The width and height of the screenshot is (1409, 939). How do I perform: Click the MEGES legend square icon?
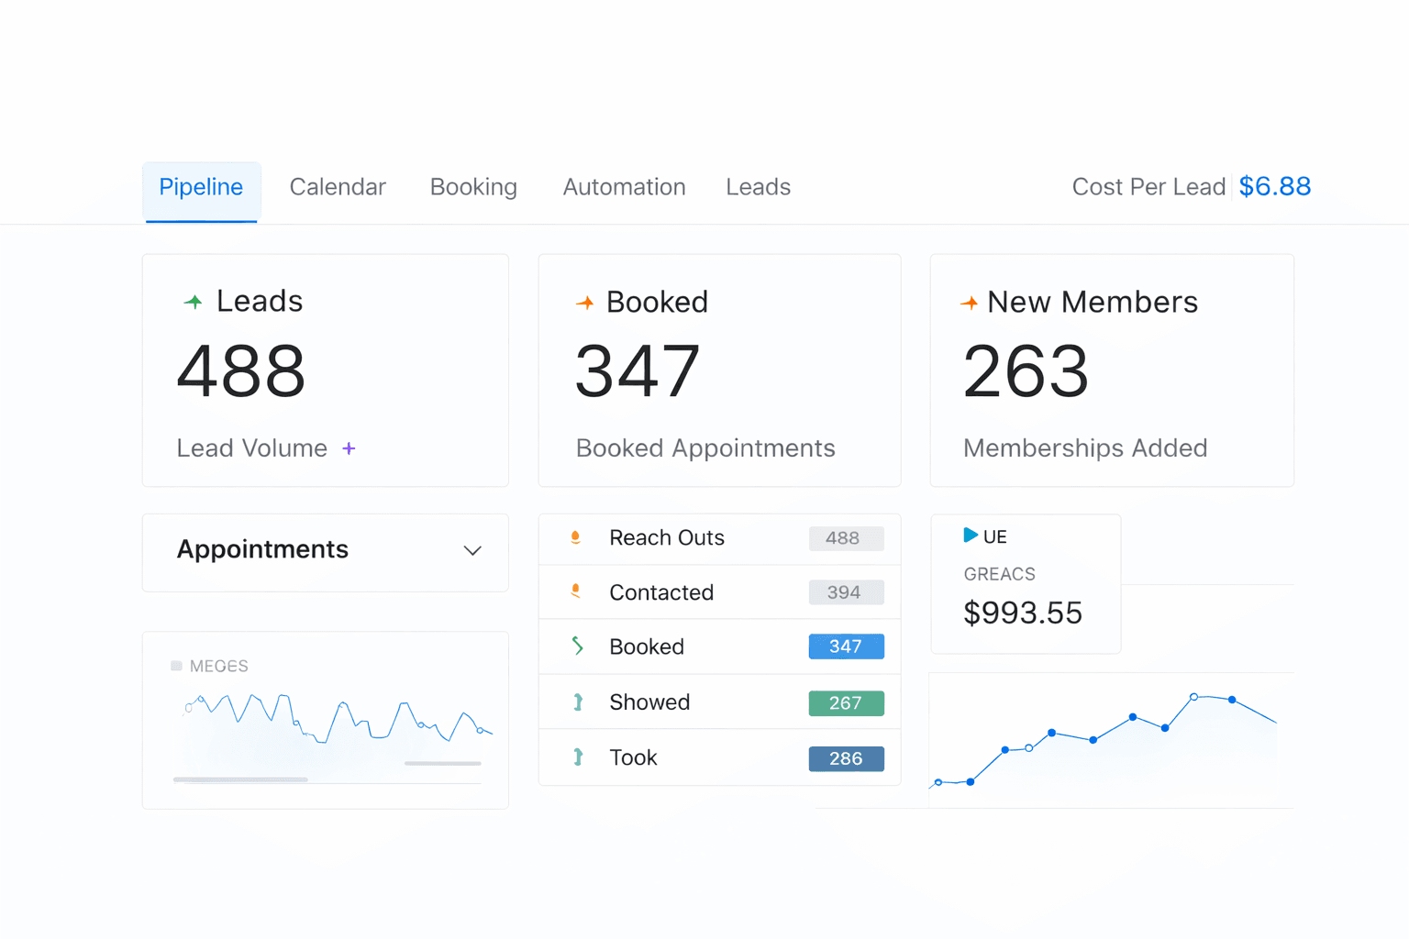[176, 666]
